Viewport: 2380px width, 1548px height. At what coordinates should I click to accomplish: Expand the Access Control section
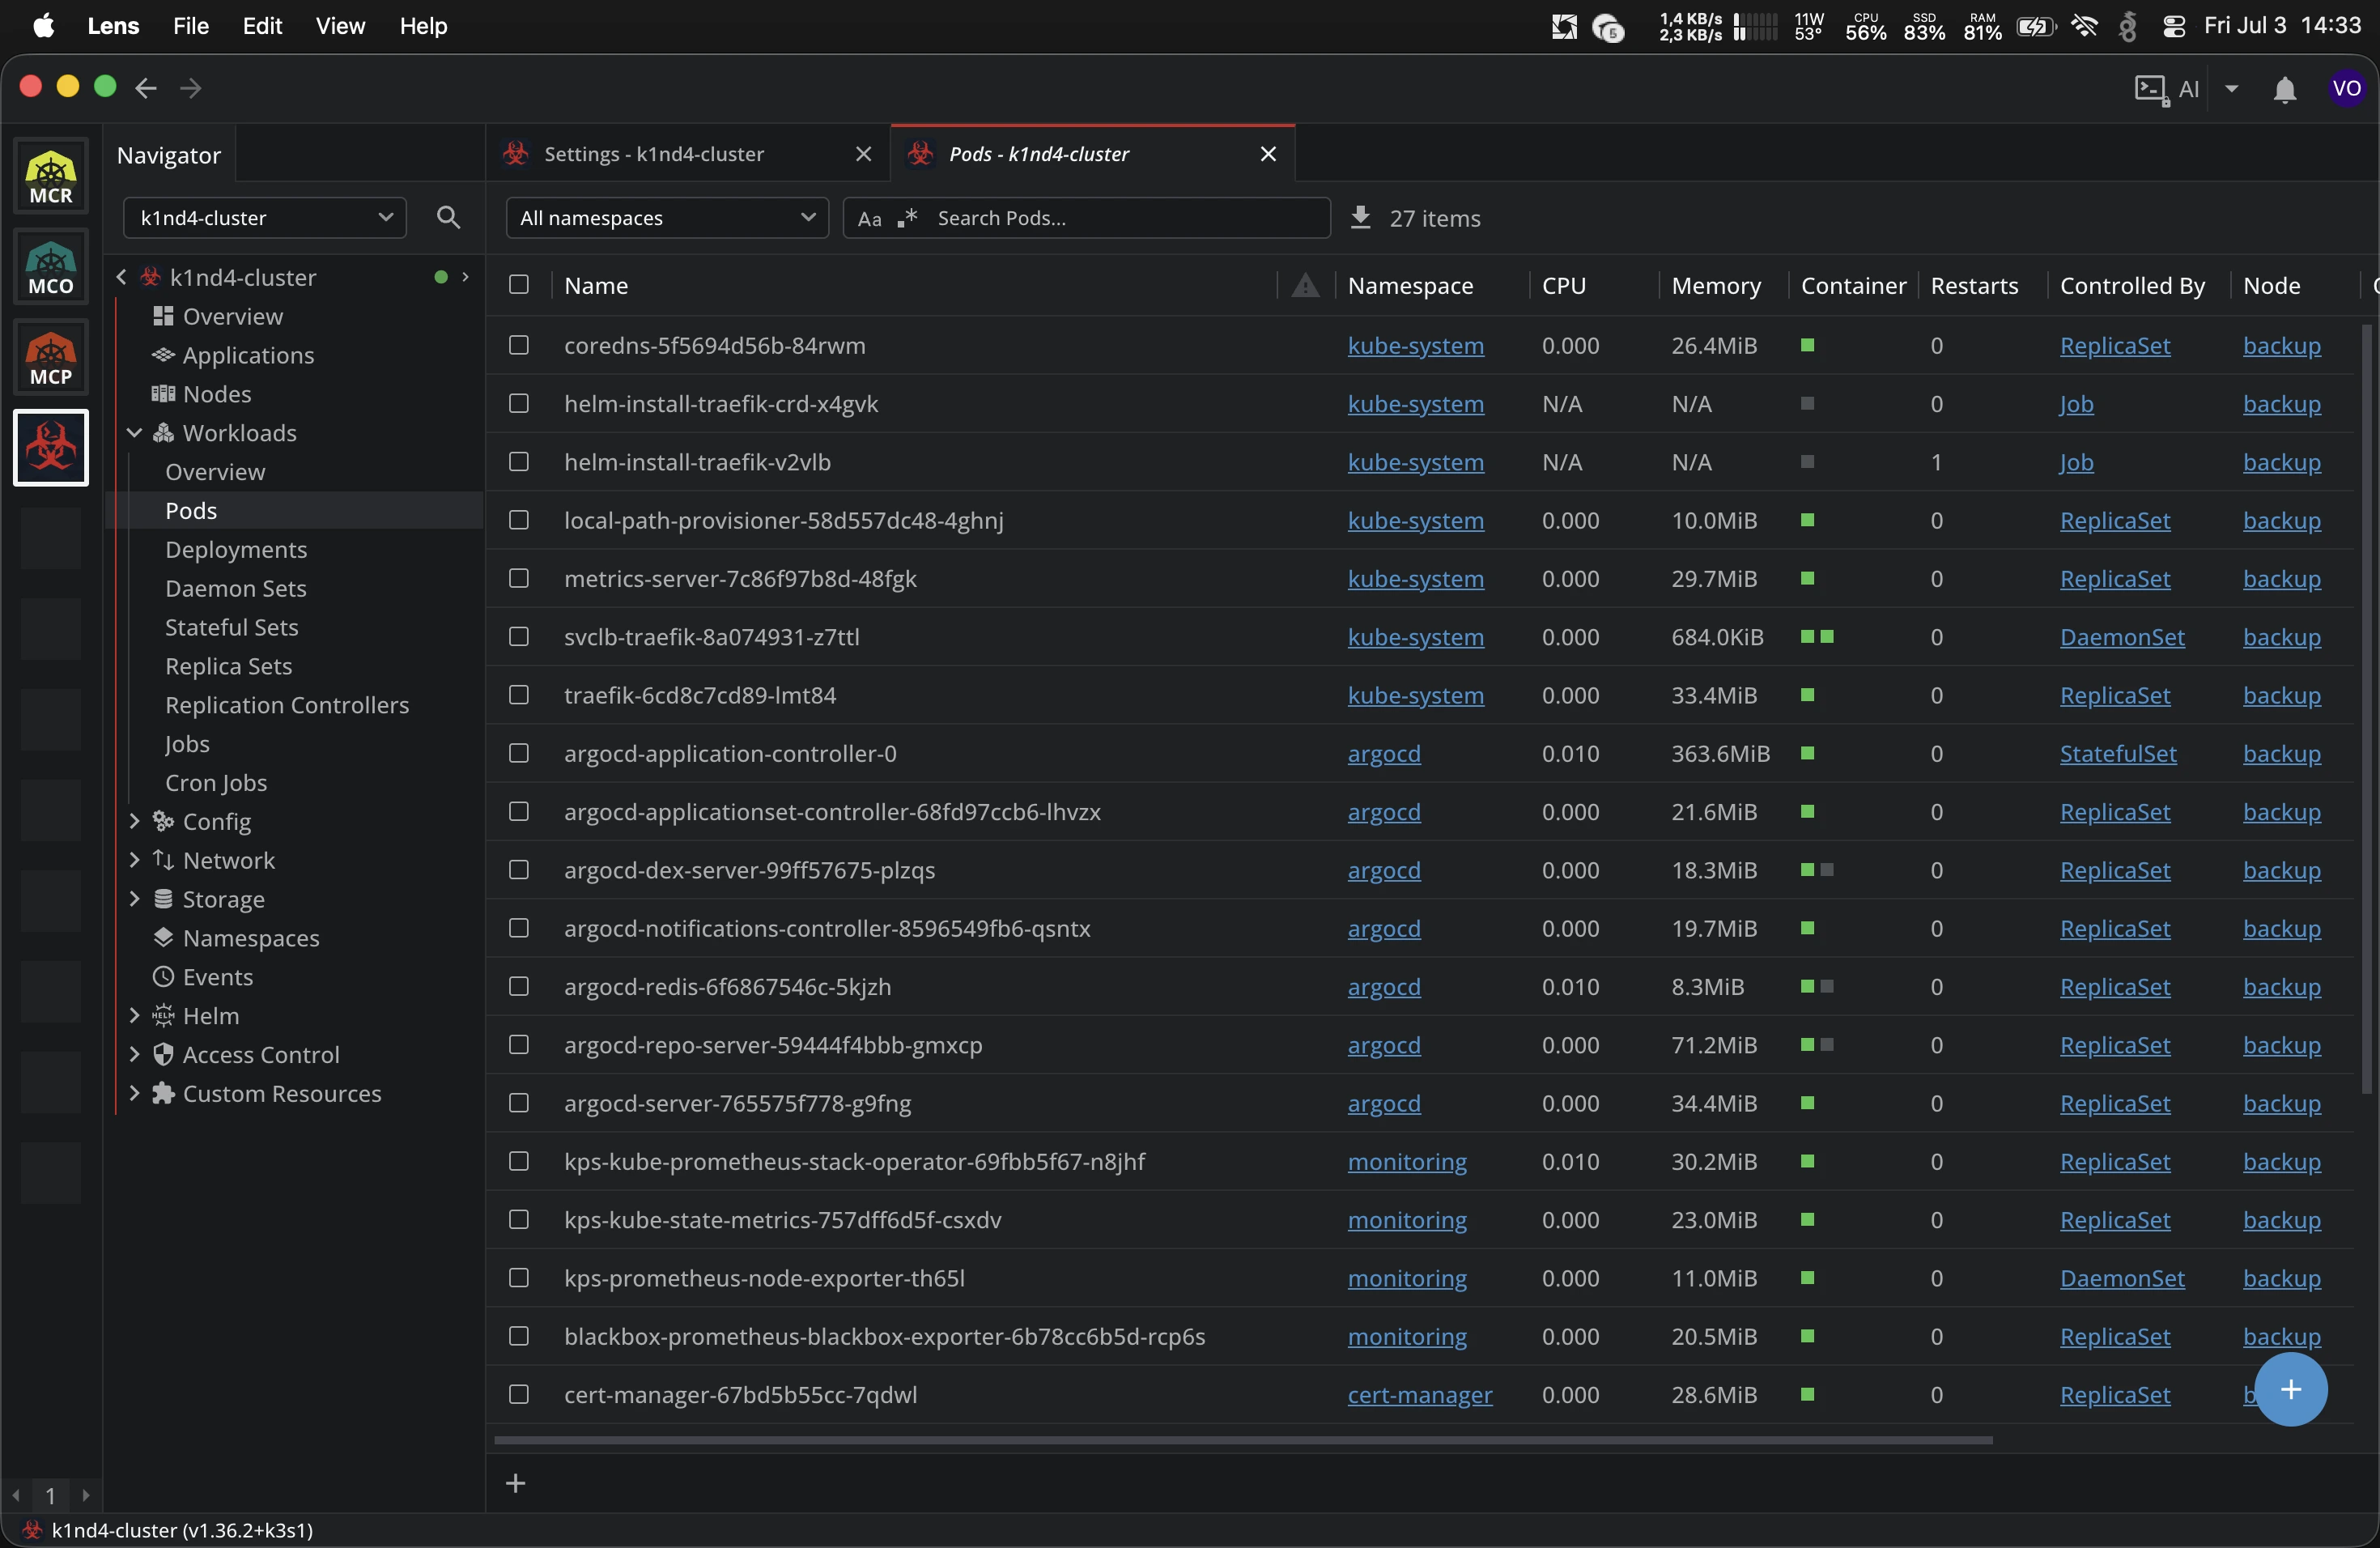tap(134, 1054)
